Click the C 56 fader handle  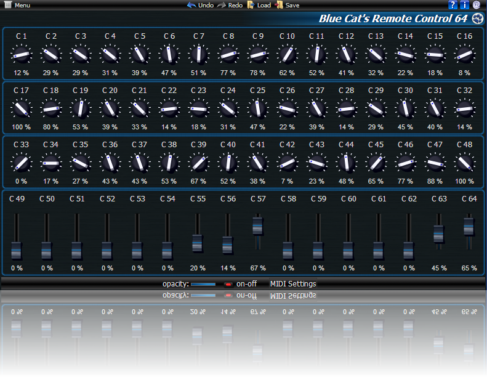227,245
